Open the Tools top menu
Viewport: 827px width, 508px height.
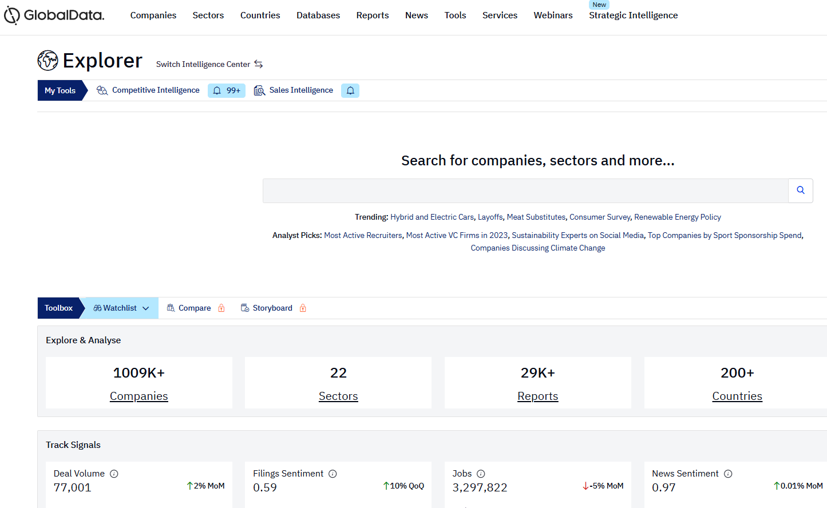point(456,15)
